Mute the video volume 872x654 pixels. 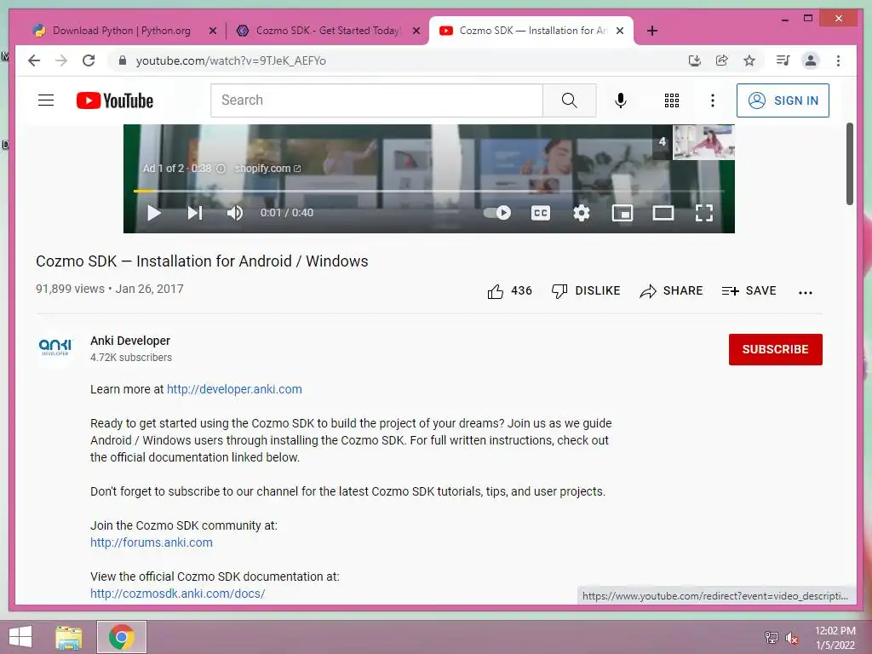click(235, 213)
